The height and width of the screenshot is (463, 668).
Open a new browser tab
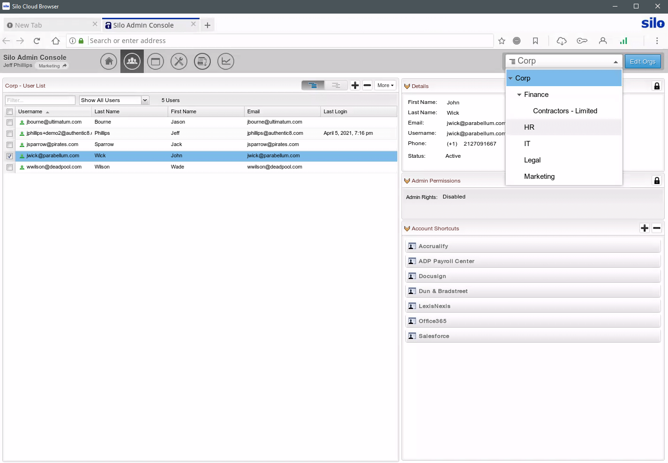pyautogui.click(x=208, y=25)
